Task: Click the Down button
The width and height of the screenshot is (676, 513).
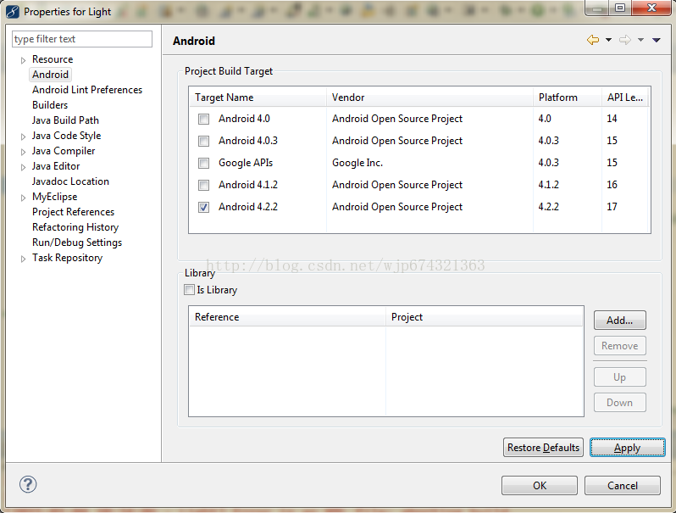Action: point(619,403)
